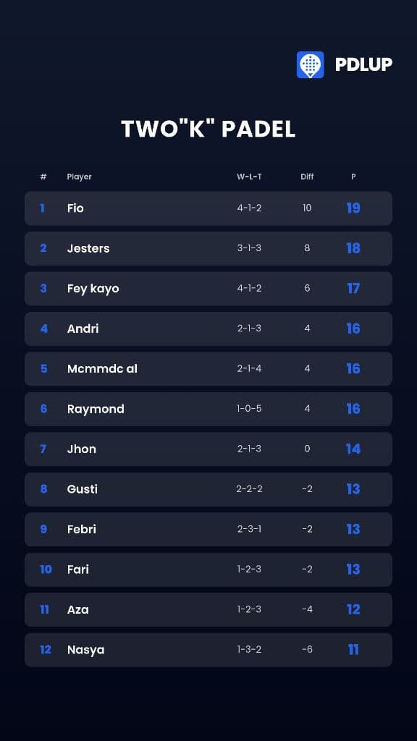The width and height of the screenshot is (417, 741).
Task: Select the TWO"K" PADEL title
Action: tap(208, 129)
